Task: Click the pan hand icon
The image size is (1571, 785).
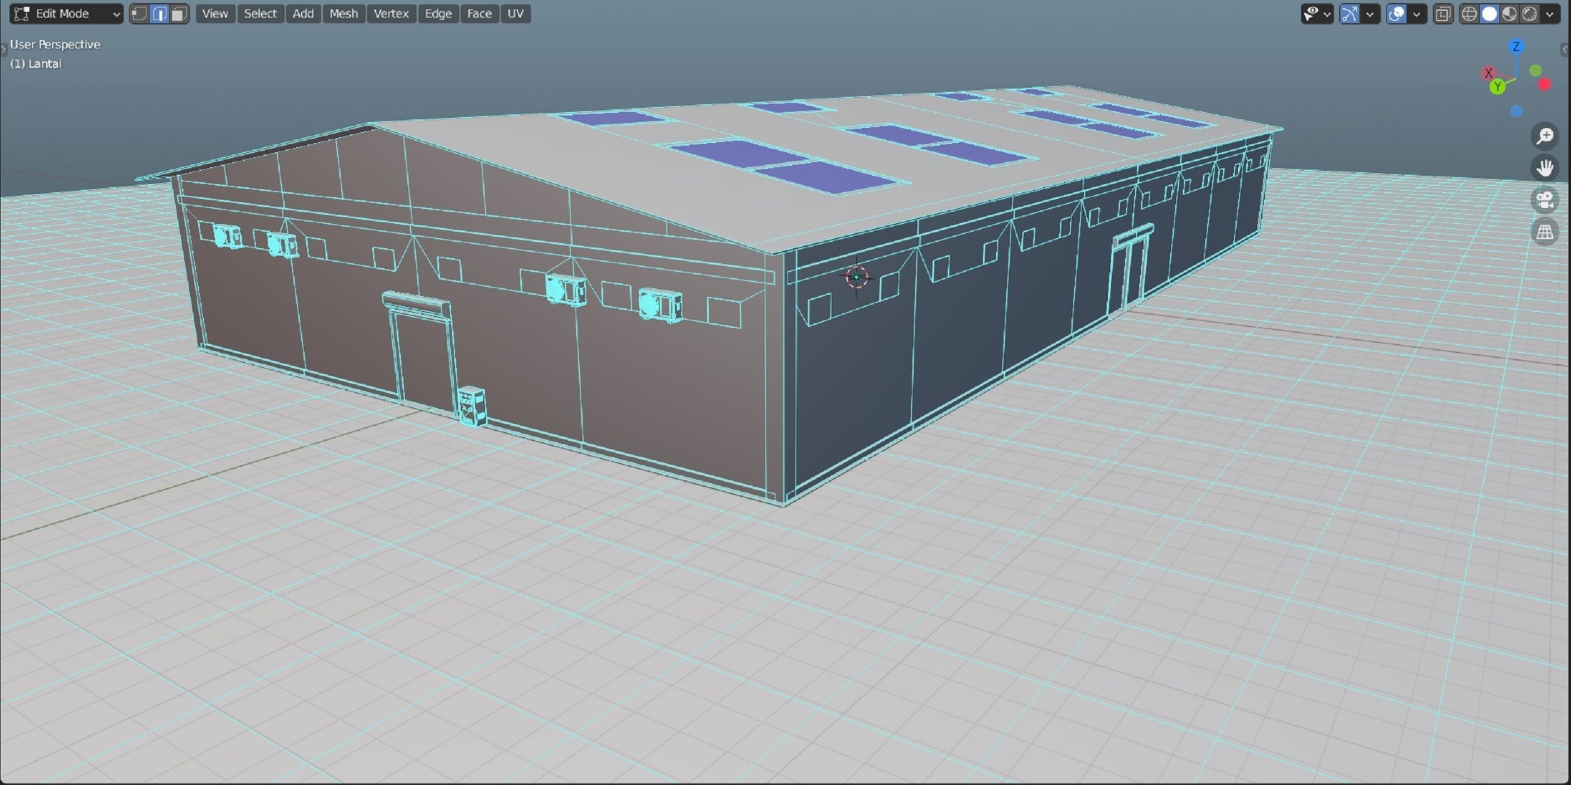Action: (1546, 168)
